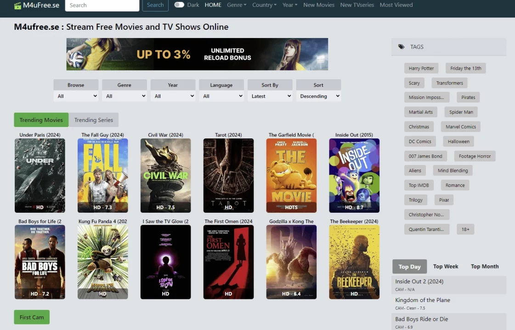Viewport: 515px width, 330px height.
Task: Switch to Trending Series tab
Action: 94,120
